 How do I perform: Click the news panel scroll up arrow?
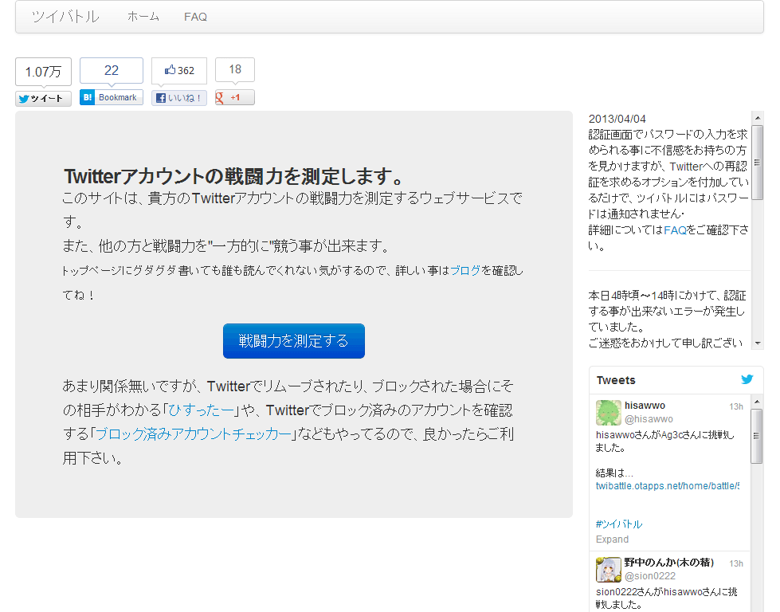point(757,118)
